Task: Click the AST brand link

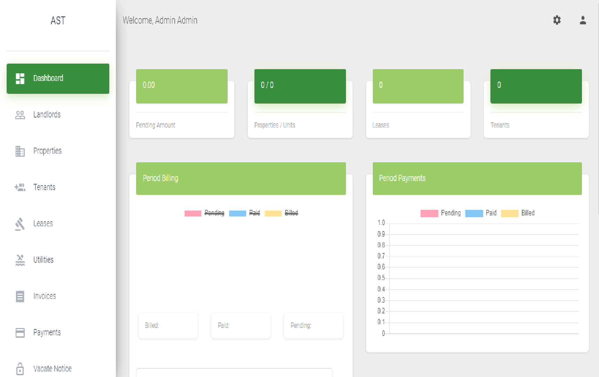Action: [58, 21]
